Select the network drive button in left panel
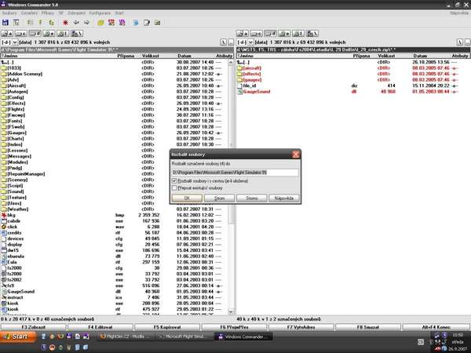This screenshot has width=471, height=353. pyautogui.click(x=77, y=34)
